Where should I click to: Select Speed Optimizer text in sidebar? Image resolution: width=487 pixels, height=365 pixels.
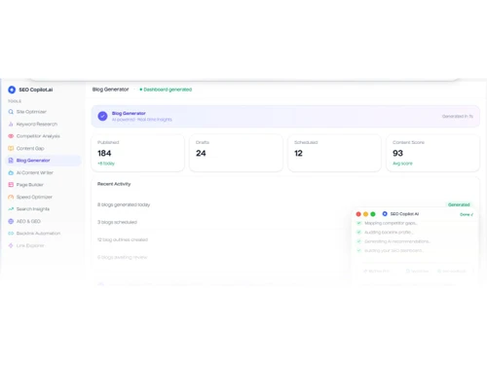[34, 197]
